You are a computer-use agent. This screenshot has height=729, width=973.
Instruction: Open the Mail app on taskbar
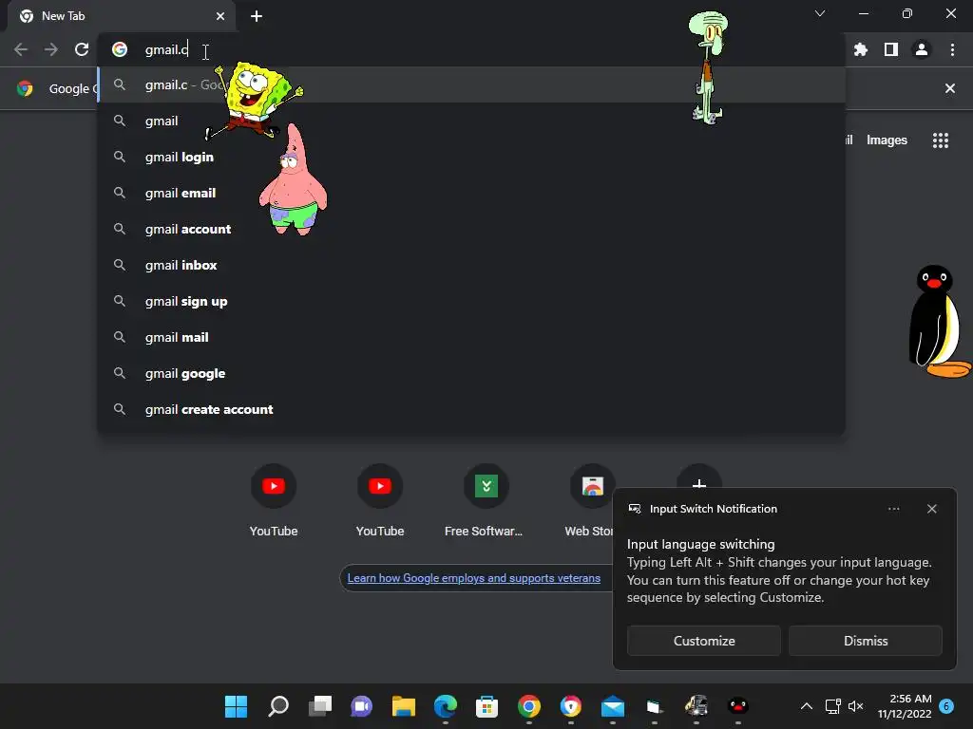click(x=613, y=706)
